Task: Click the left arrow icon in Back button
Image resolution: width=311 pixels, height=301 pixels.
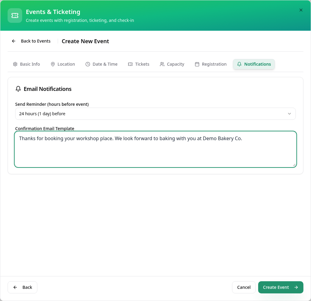Action: [15, 287]
